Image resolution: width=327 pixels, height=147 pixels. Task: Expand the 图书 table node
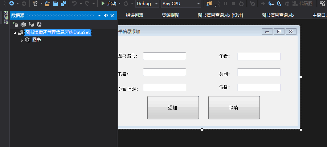(22, 40)
